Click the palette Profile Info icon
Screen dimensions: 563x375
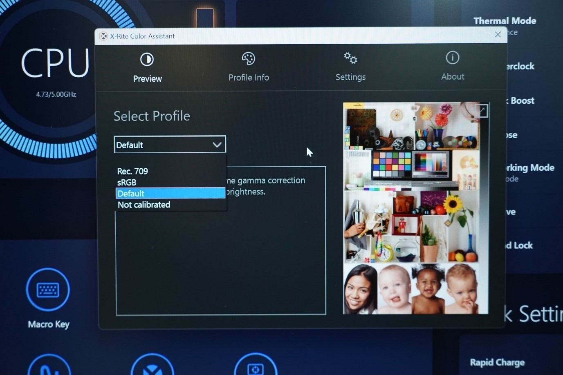click(x=248, y=59)
